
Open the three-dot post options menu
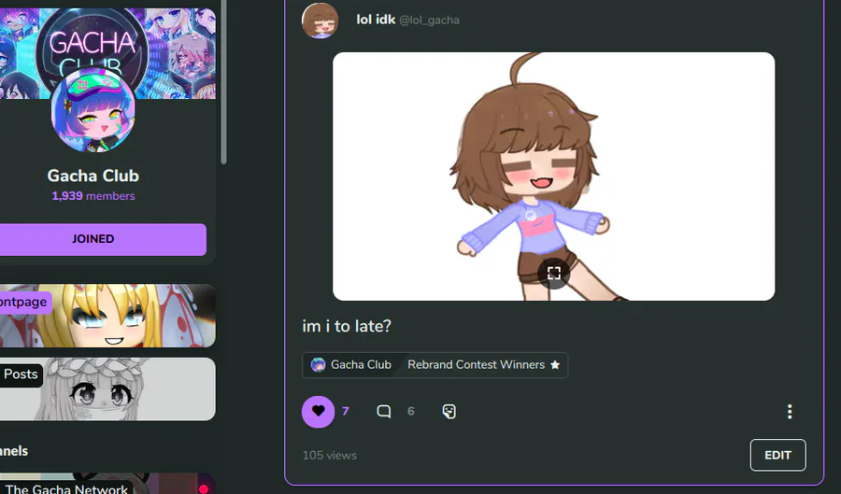790,412
